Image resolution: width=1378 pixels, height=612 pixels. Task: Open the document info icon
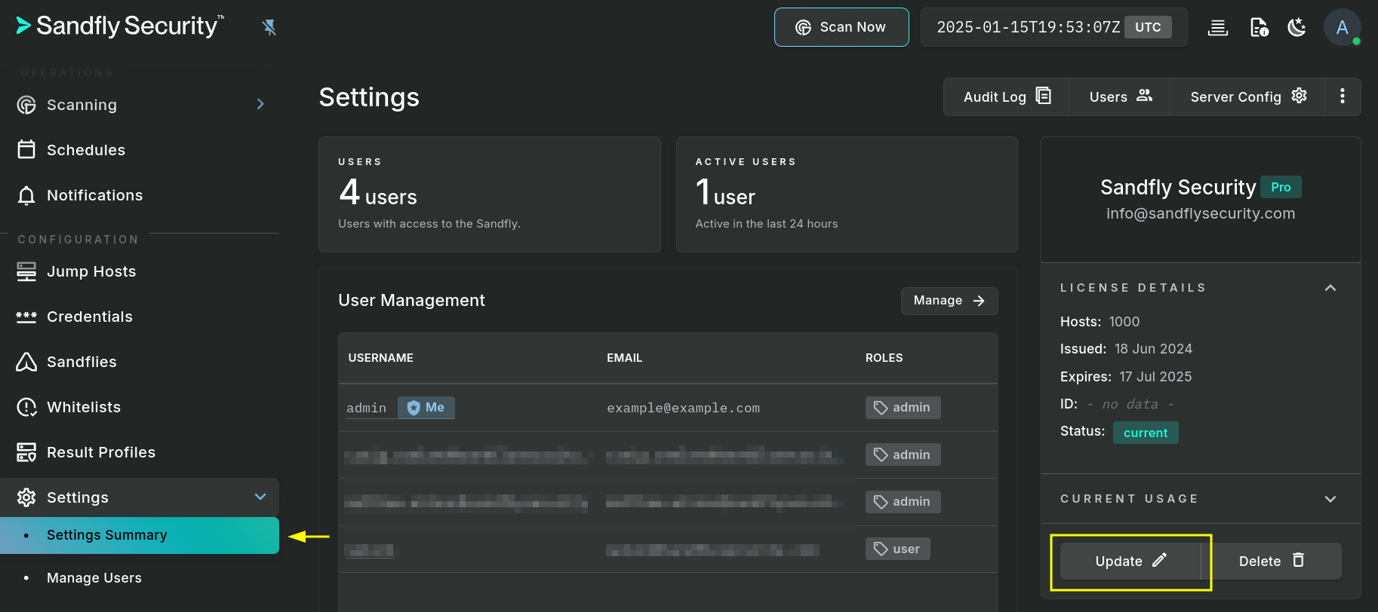click(1259, 28)
